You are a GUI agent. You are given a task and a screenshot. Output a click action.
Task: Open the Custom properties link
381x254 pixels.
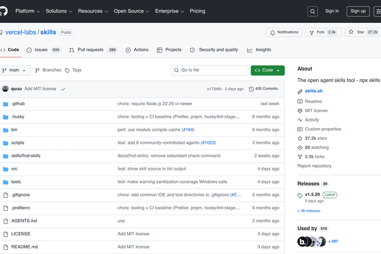tap(323, 129)
